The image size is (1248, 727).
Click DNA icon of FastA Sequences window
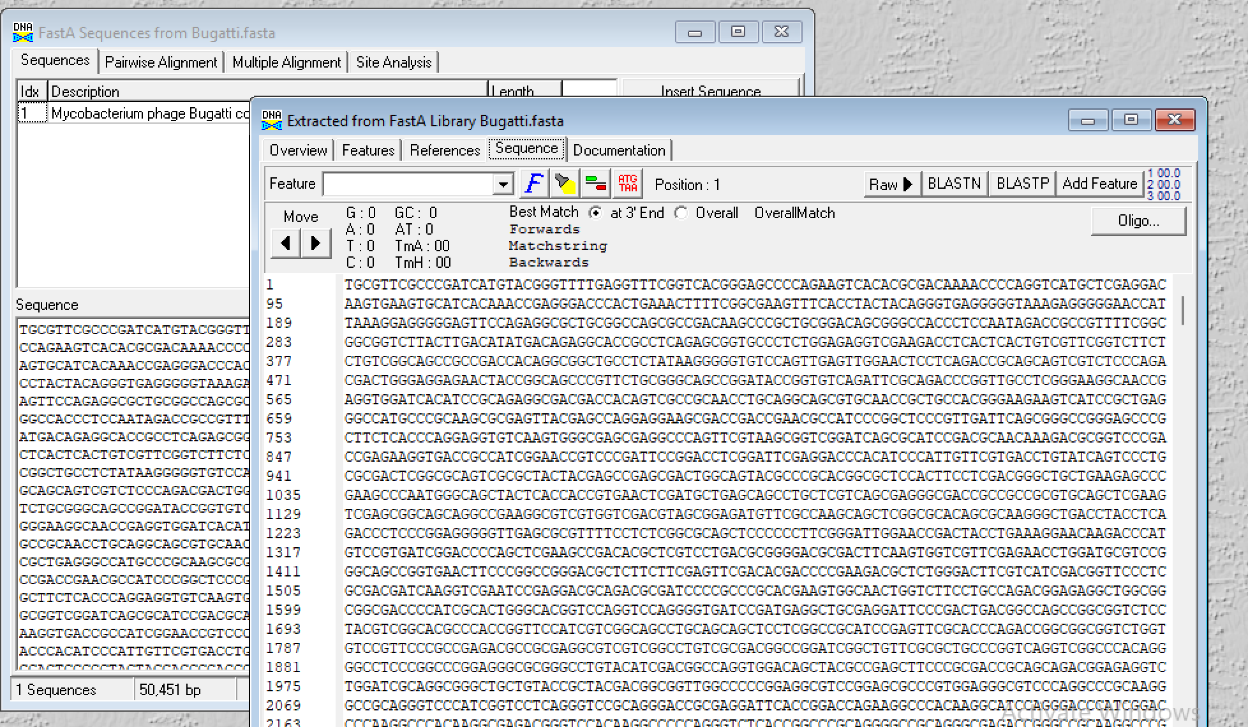point(23,33)
